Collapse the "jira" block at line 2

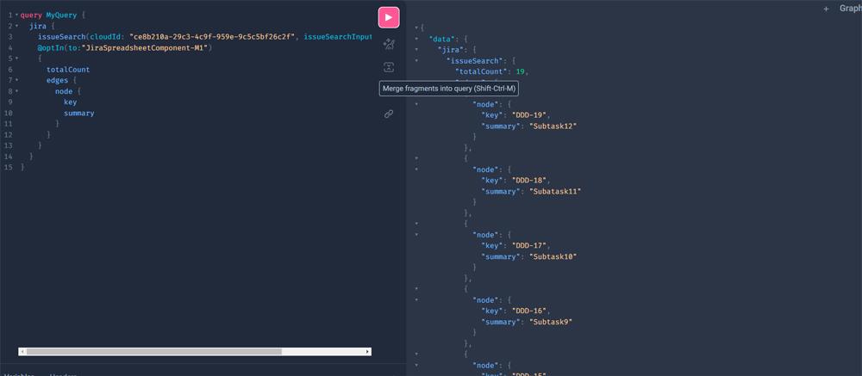pos(16,27)
